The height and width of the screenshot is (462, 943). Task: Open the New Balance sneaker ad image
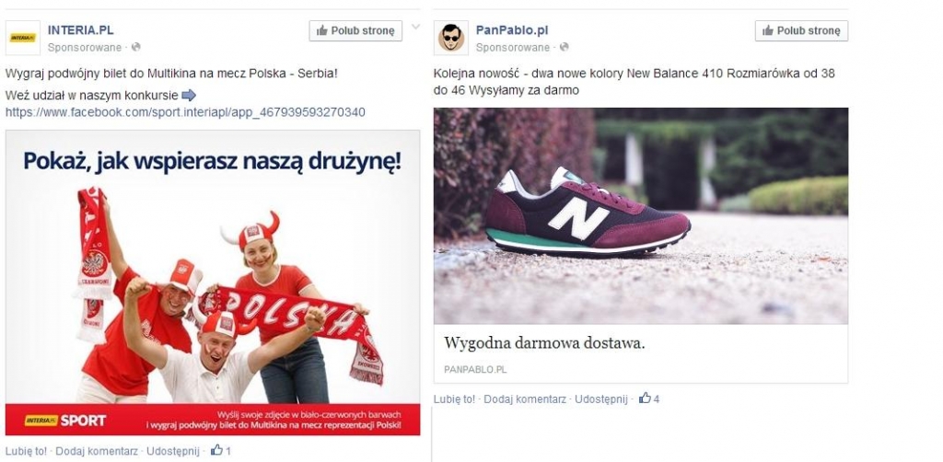(641, 215)
